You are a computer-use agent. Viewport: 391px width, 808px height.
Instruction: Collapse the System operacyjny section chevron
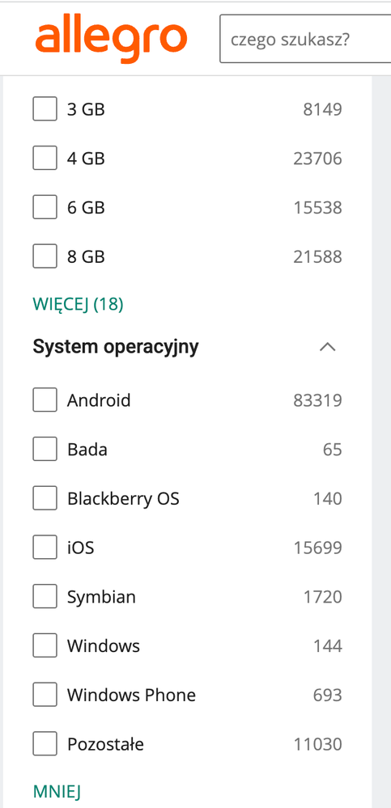click(x=328, y=347)
